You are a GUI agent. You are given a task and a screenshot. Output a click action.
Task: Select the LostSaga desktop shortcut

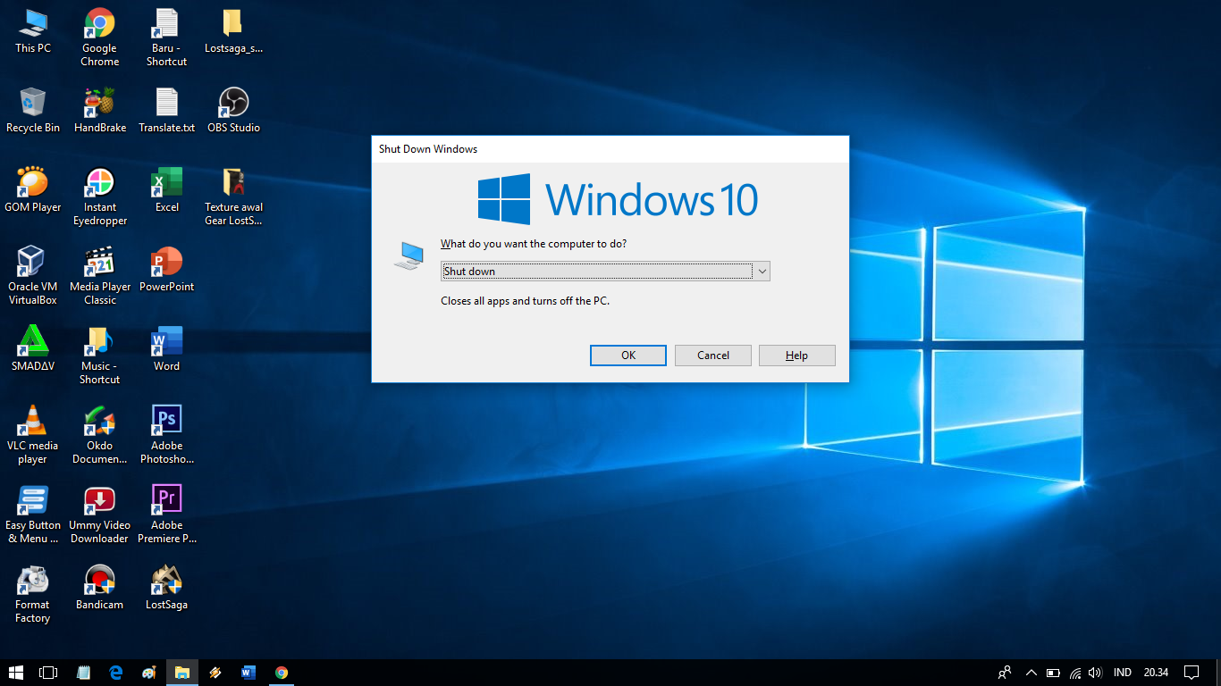166,588
